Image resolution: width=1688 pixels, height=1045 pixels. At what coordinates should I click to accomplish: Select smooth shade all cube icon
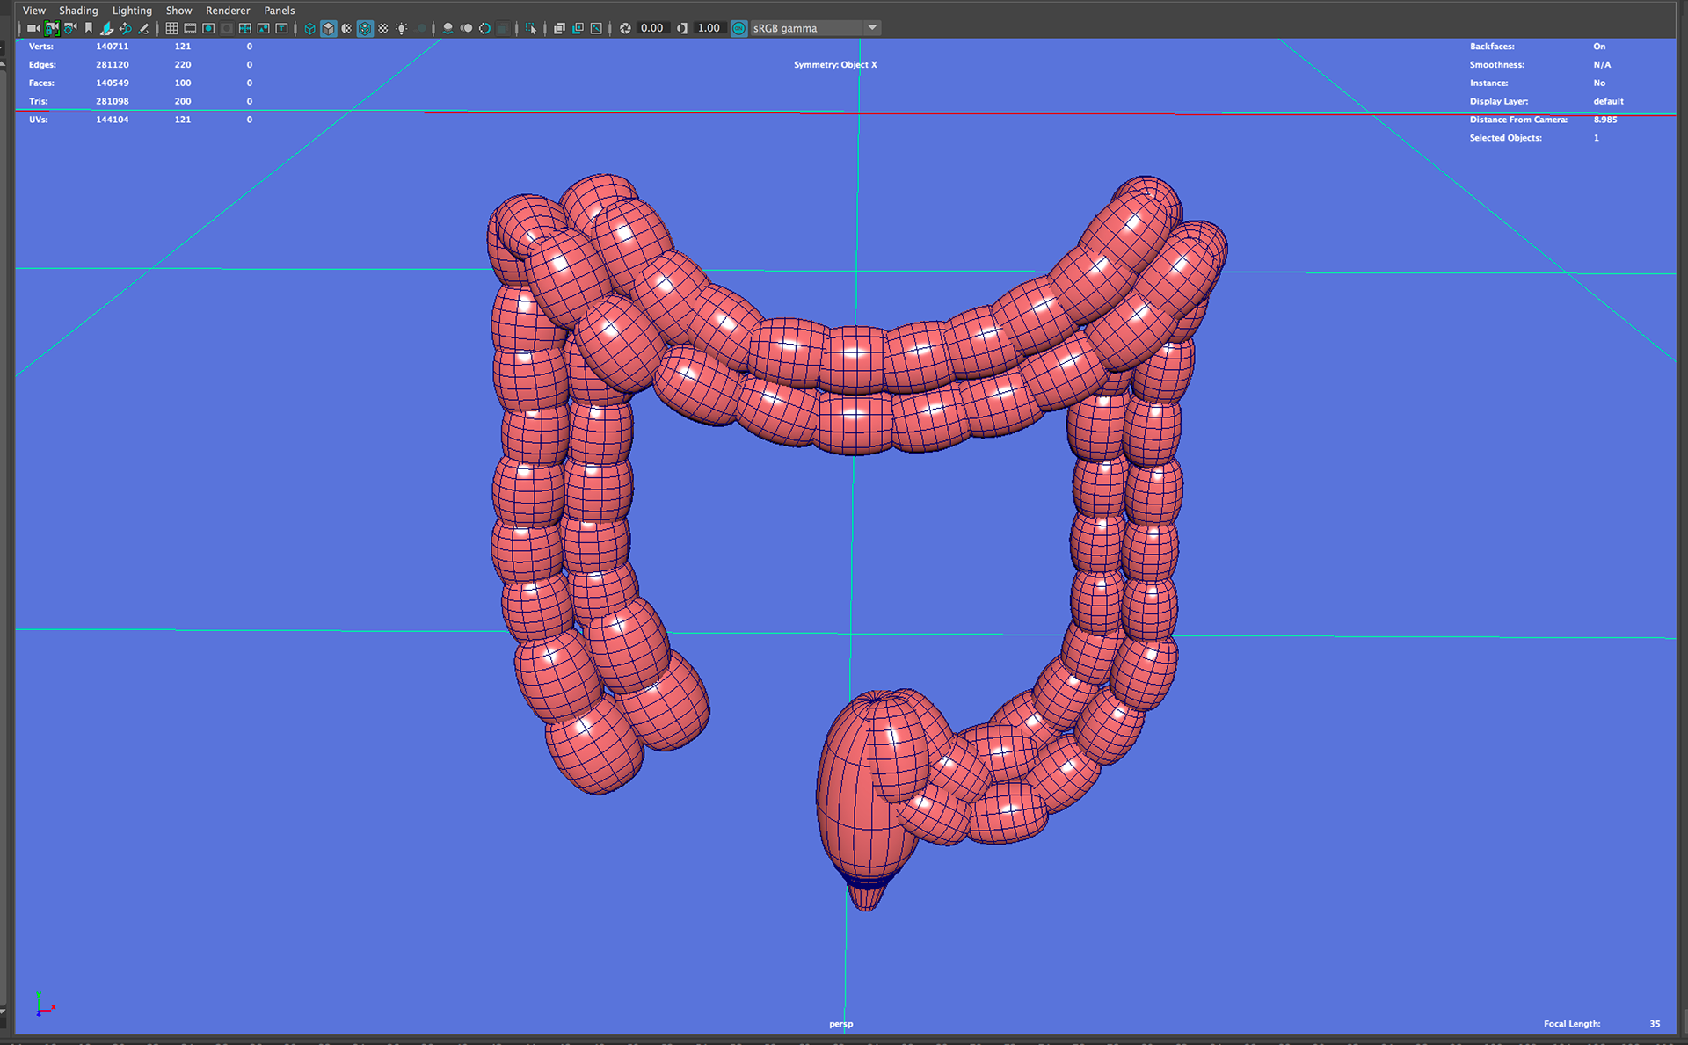point(328,28)
